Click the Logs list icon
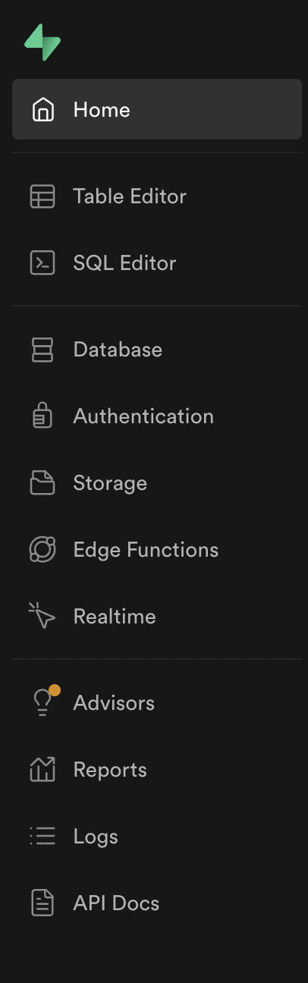 click(42, 837)
